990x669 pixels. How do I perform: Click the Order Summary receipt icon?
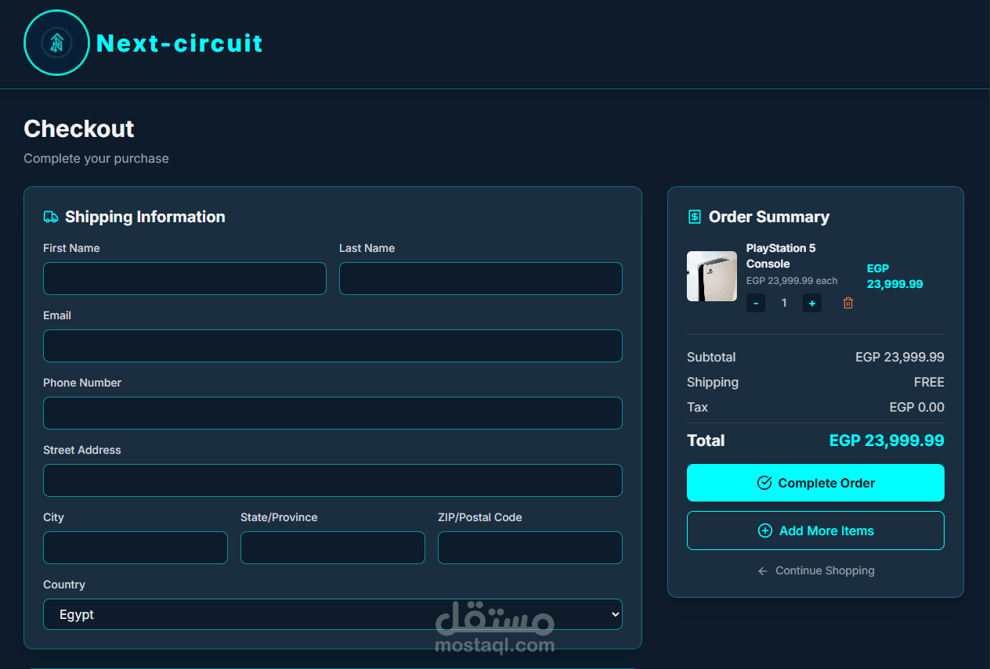click(695, 217)
